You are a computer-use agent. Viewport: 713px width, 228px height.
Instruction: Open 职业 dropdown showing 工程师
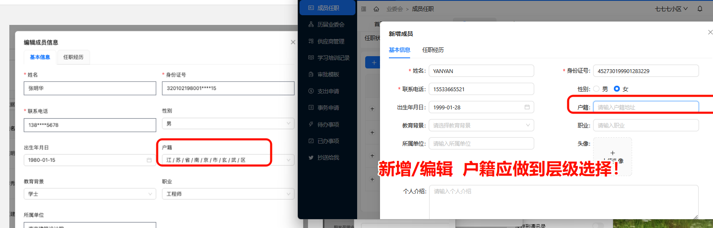pyautogui.click(x=228, y=194)
